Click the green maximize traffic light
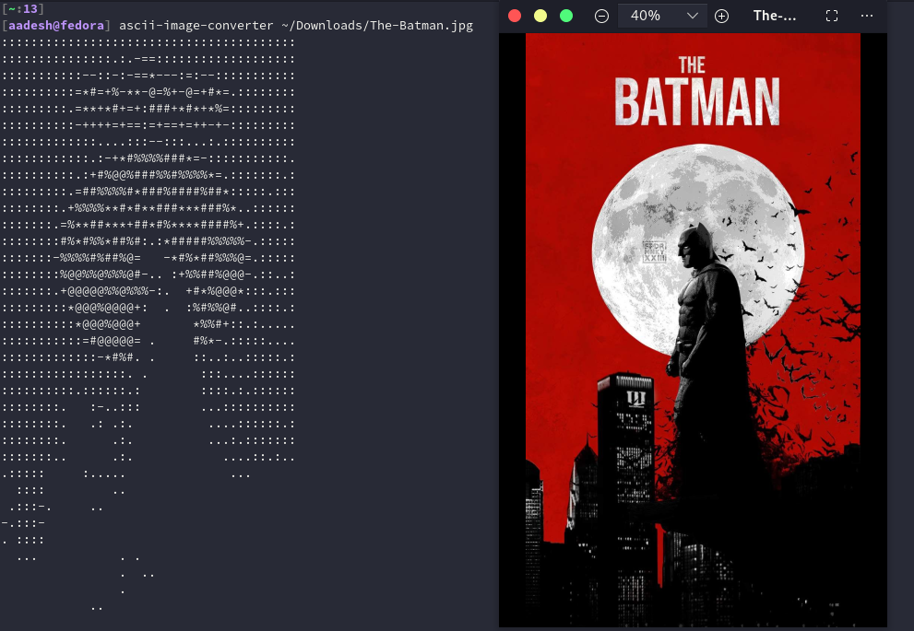 click(x=565, y=16)
